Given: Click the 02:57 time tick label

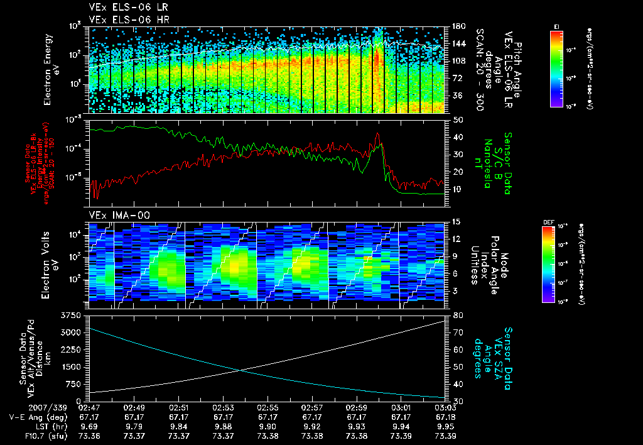Looking at the screenshot, I should point(312,408).
